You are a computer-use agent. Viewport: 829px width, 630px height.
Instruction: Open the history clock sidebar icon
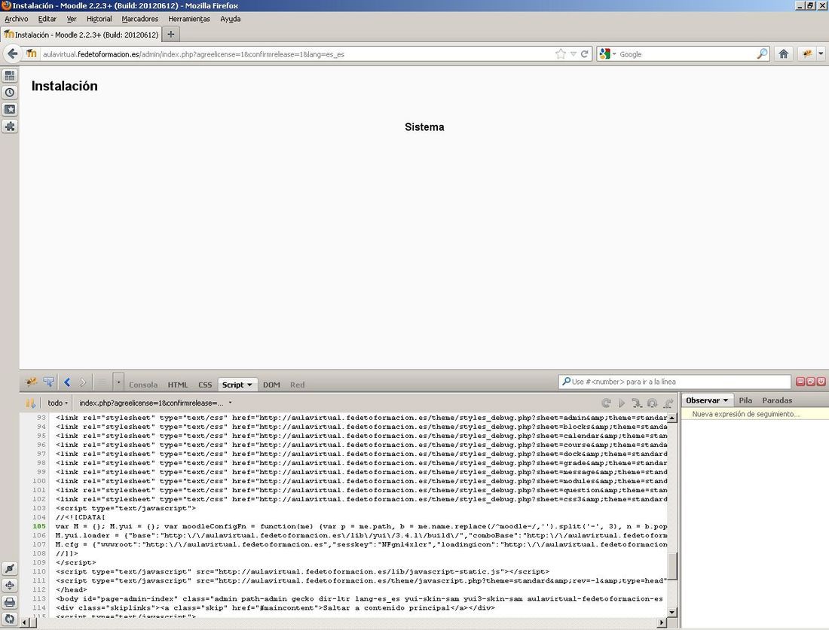point(10,93)
